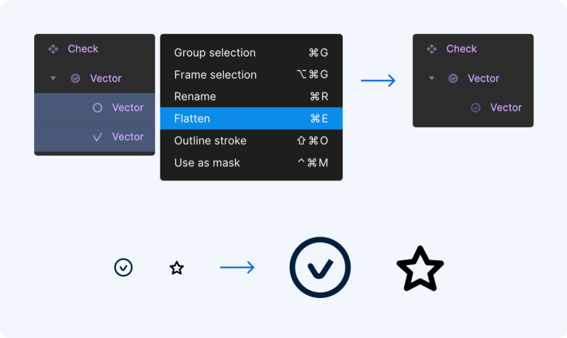The image size is (567, 338).
Task: Click the large circled checkmark icon
Action: (320, 268)
